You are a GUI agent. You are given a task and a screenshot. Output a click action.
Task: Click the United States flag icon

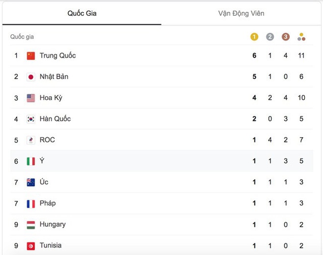[x=31, y=98]
